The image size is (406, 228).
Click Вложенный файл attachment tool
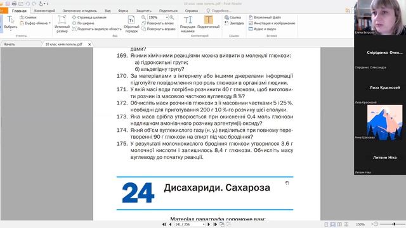tap(265, 17)
